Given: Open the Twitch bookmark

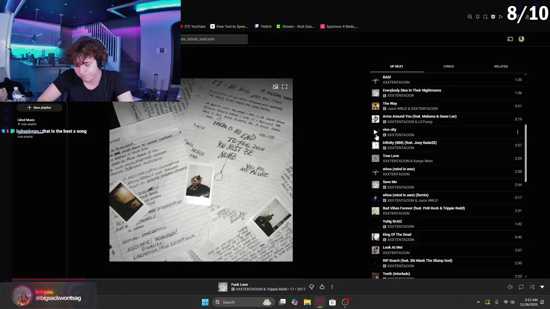Looking at the screenshot, I should [263, 27].
